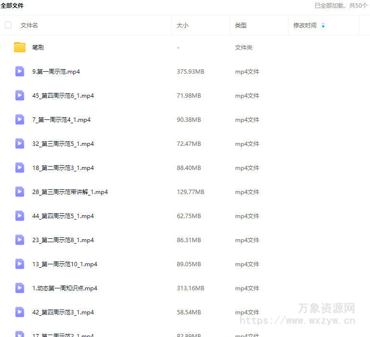Click size value 86.31MB

pos(189,240)
